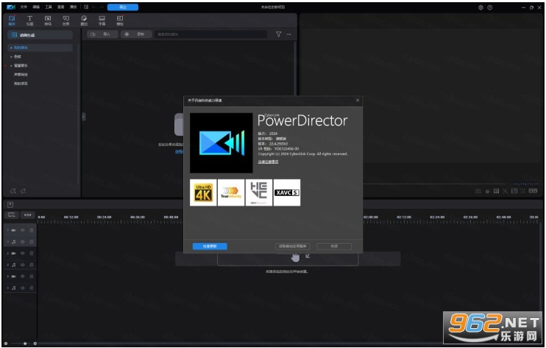
Task: Click the second tag icon below the media tree
Action: click(23, 191)
